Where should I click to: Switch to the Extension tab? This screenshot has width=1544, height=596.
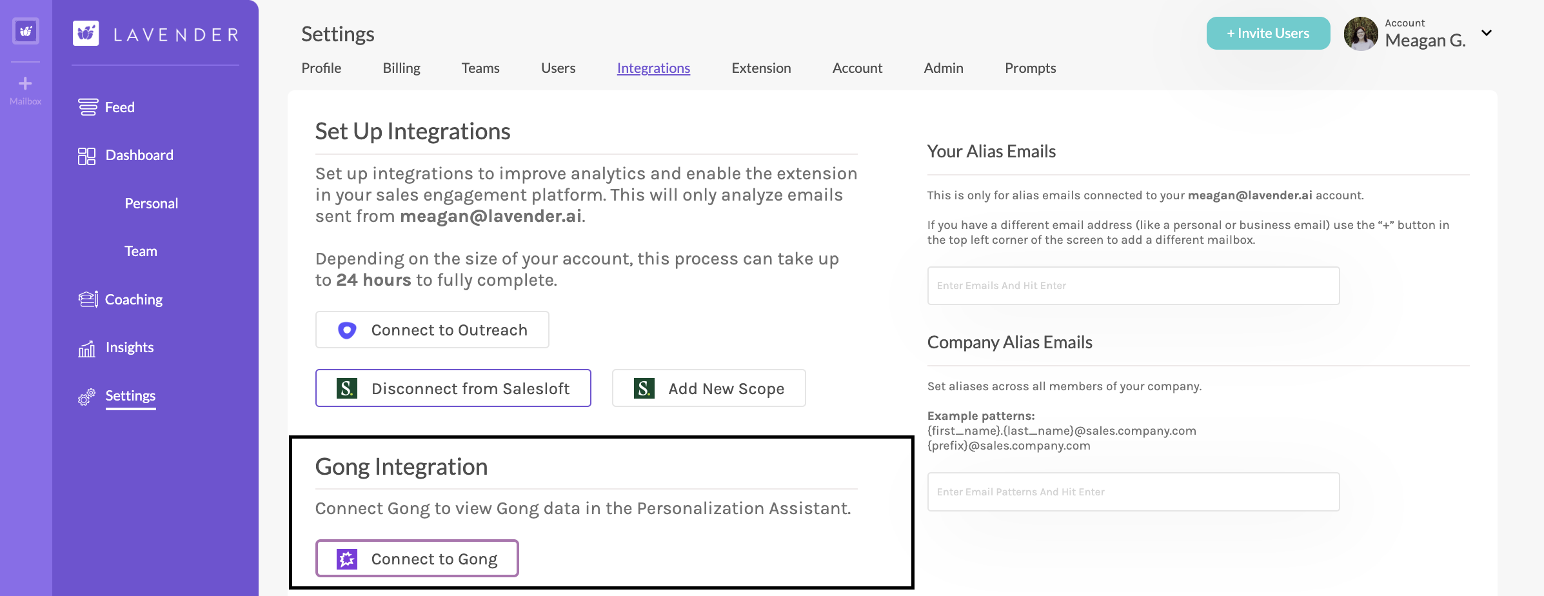click(x=761, y=68)
